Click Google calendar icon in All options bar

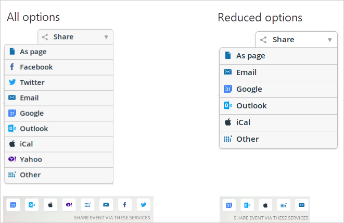click(13, 205)
